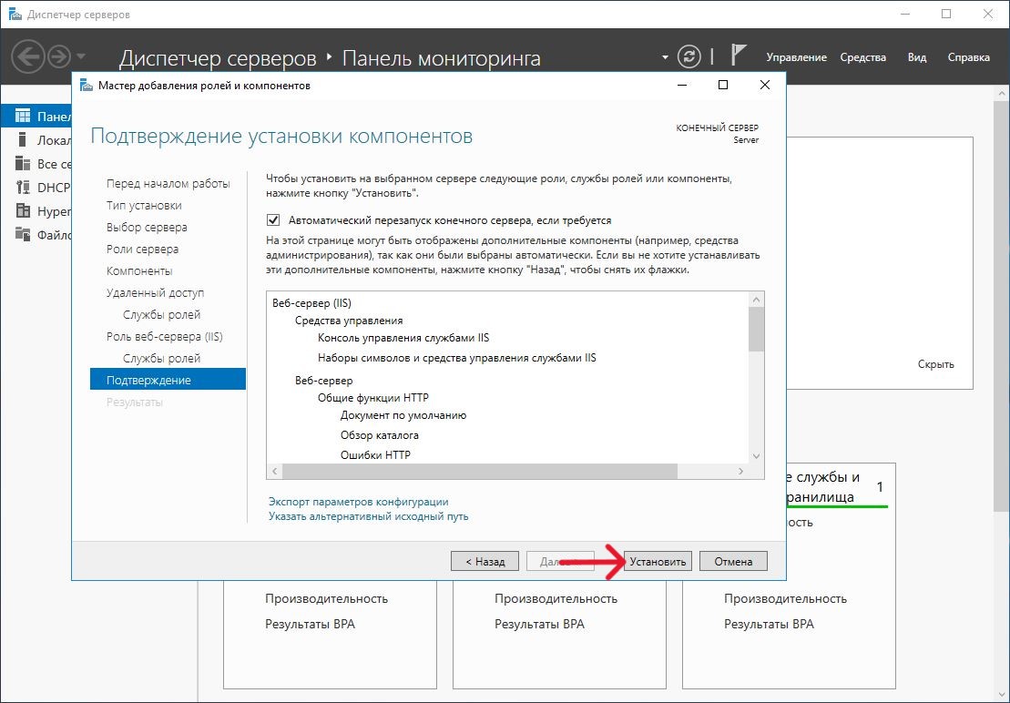Click the refresh icon in Server Manager header
This screenshot has width=1010, height=703.
(x=690, y=57)
